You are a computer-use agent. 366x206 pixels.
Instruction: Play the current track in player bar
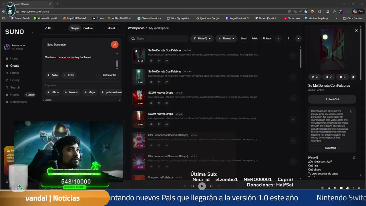tap(202, 186)
